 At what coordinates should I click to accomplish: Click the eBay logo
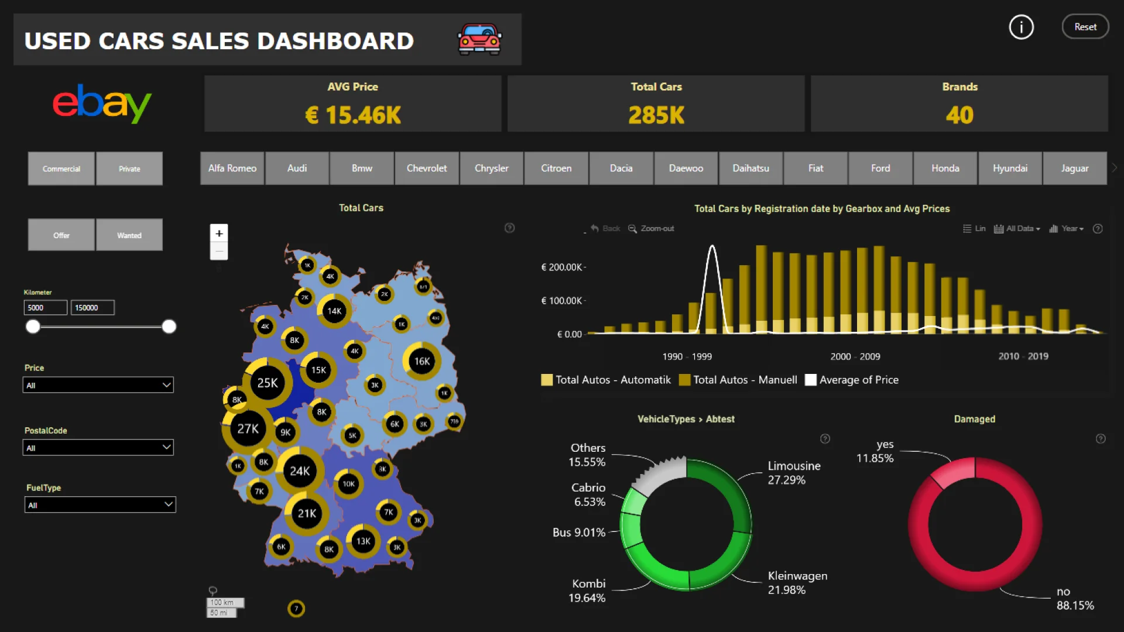pos(102,104)
